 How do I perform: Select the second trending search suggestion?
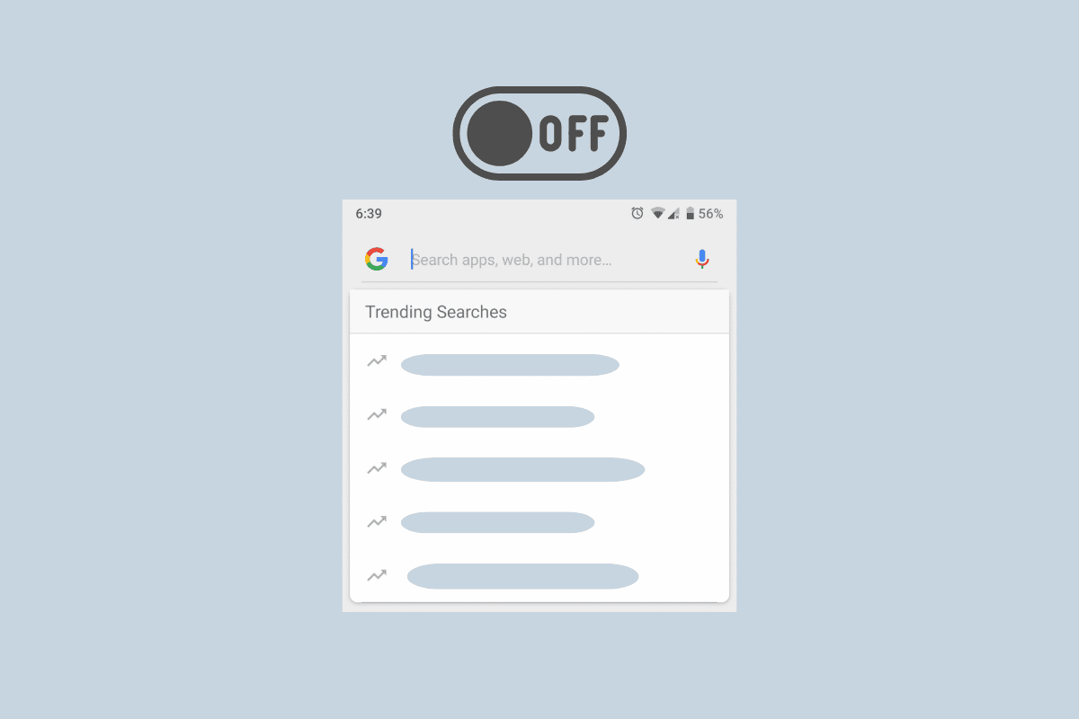point(497,417)
